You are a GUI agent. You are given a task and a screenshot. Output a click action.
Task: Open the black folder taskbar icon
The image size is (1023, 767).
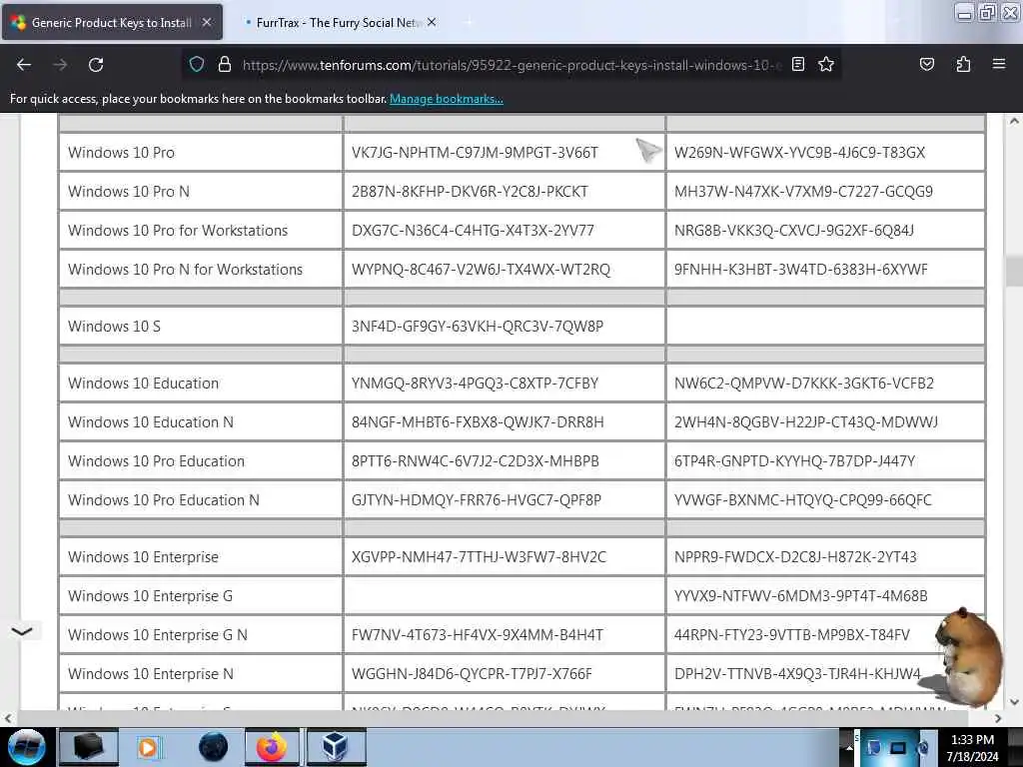click(89, 747)
